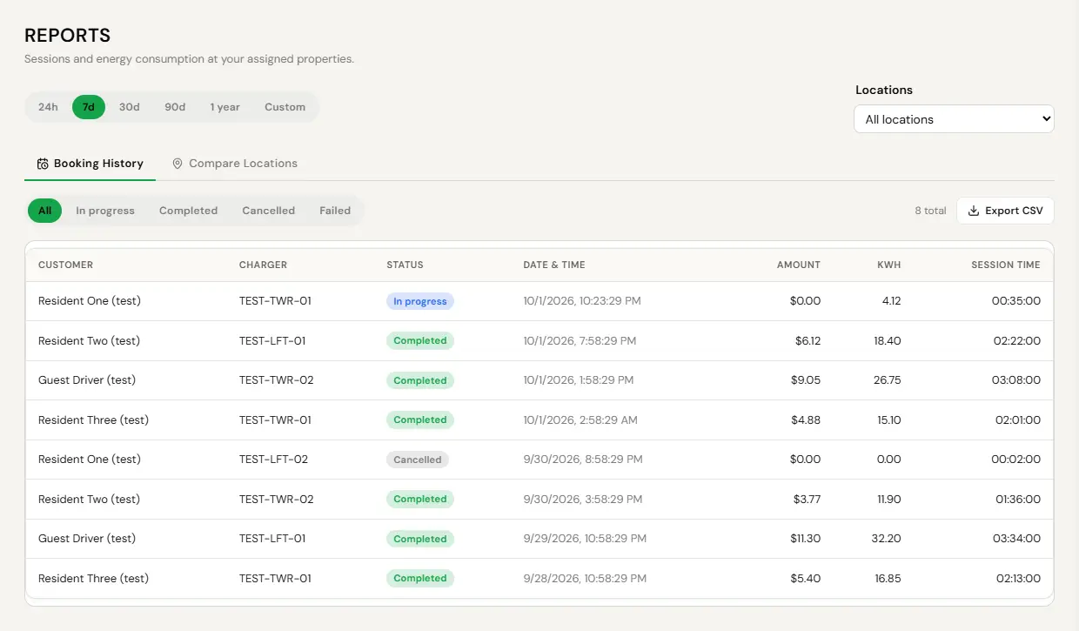Viewport: 1079px width, 631px height.
Task: Click the date 10/1/2026, 7:58:29 PM
Action: (580, 341)
